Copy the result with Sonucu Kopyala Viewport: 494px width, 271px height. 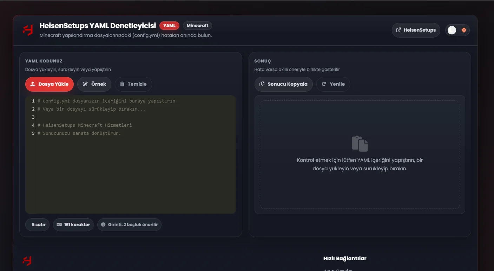click(283, 84)
